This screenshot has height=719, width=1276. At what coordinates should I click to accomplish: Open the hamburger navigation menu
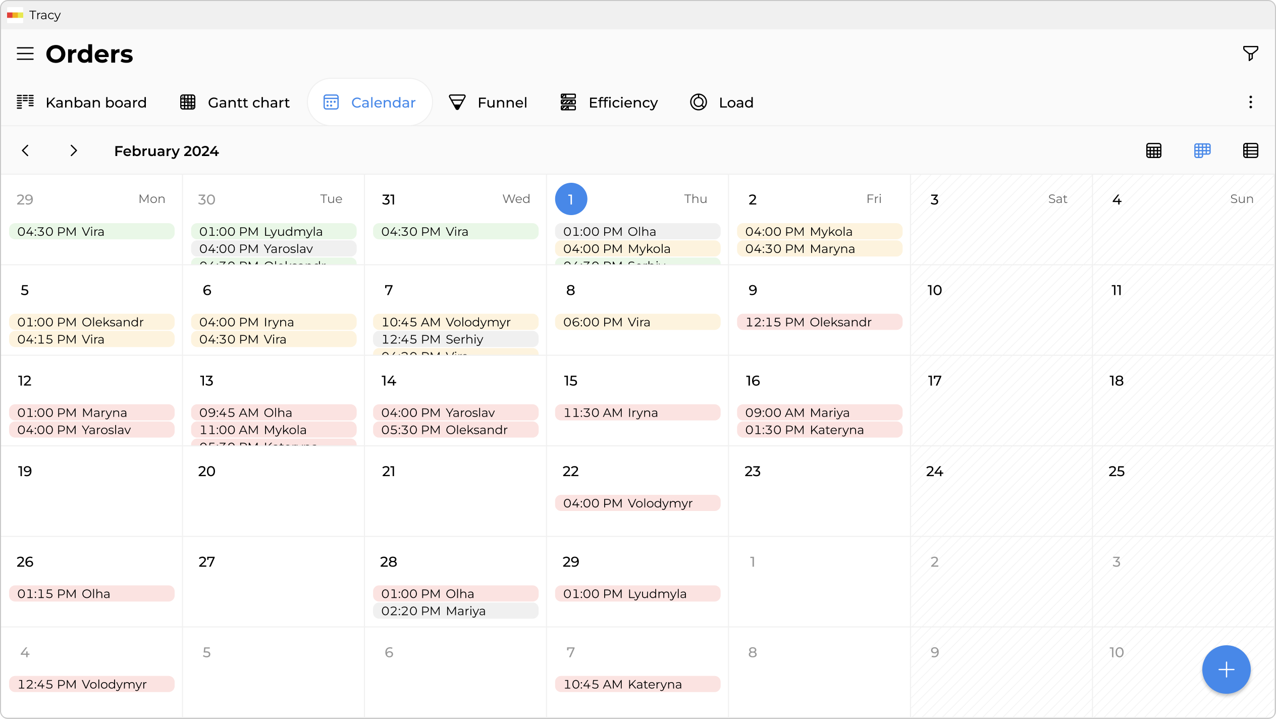pos(25,54)
